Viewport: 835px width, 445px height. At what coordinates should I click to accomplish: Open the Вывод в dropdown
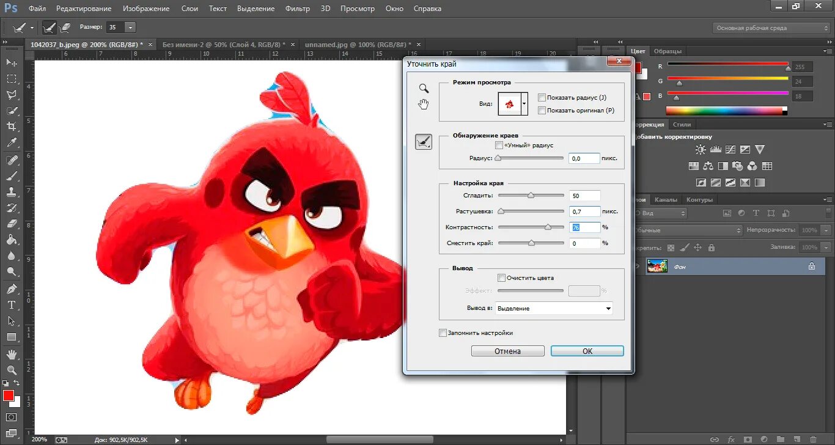tap(554, 309)
